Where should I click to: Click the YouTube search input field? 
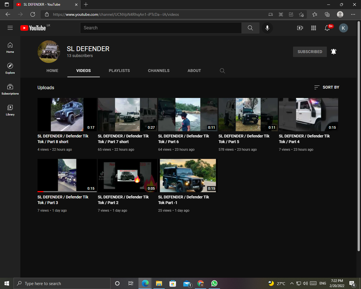click(161, 28)
